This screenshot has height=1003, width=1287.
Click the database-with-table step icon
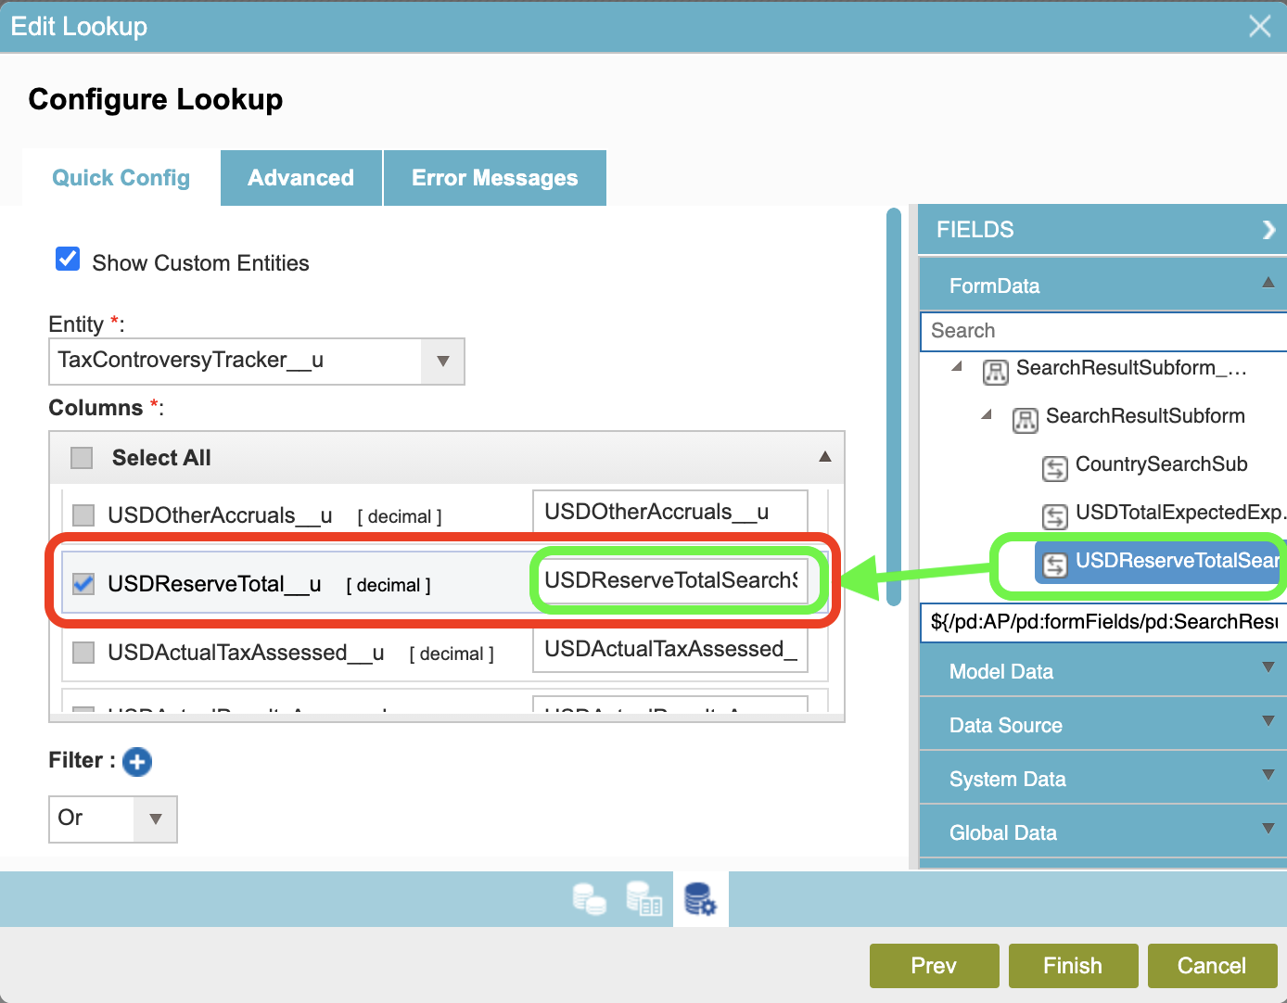coord(644,898)
